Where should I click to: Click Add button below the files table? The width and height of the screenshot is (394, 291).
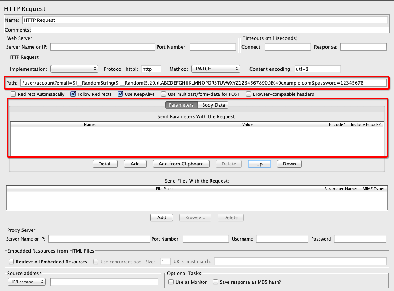(162, 218)
